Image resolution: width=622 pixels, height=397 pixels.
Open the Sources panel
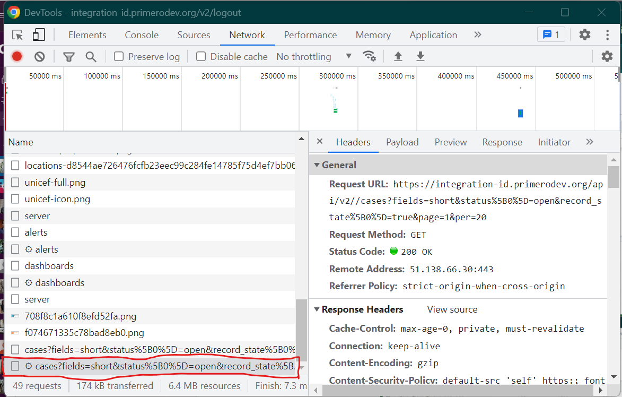194,35
